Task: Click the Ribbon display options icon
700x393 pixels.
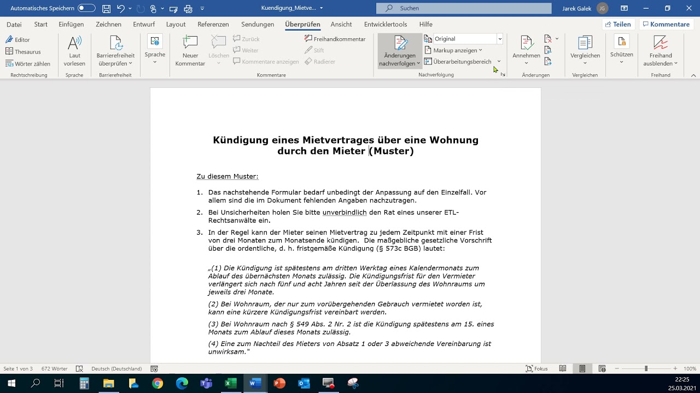Action: tap(625, 8)
